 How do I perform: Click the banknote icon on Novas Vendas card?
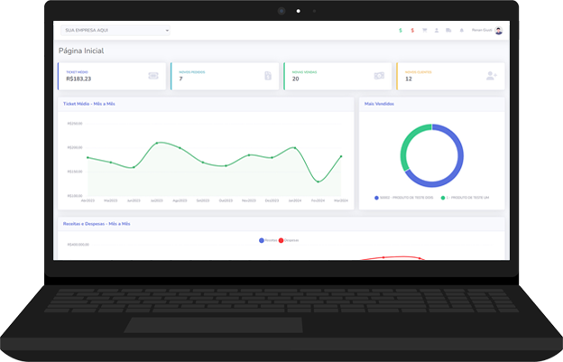[379, 76]
